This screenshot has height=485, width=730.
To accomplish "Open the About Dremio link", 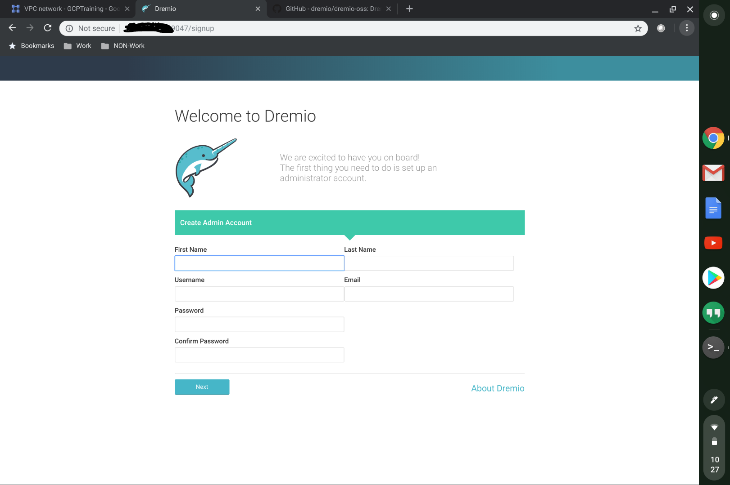I will (x=498, y=388).
